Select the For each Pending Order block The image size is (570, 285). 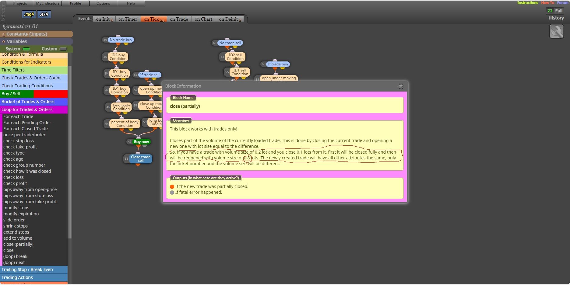(x=27, y=123)
